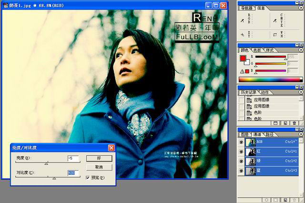305x203 pixels.
Task: Toggle the 预览 (Preview) checkbox
Action: point(88,177)
